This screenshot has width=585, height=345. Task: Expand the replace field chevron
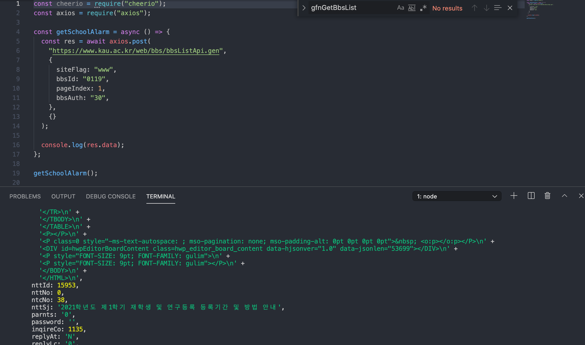(304, 8)
